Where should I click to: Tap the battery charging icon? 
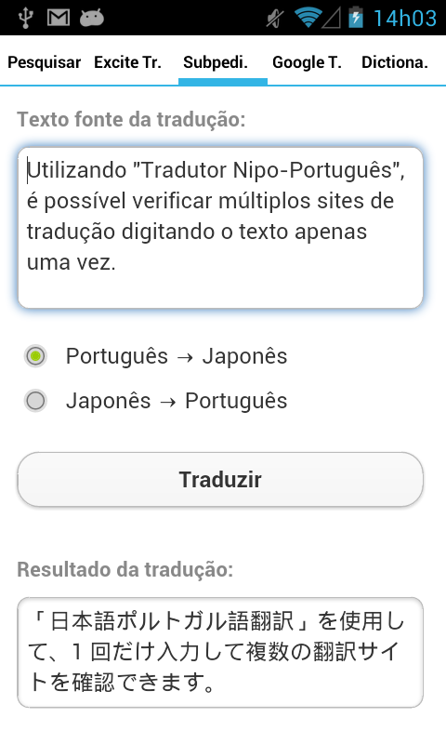pyautogui.click(x=356, y=17)
